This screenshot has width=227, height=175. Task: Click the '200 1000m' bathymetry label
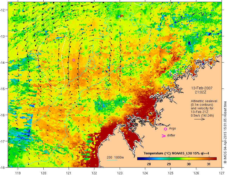[115, 157]
